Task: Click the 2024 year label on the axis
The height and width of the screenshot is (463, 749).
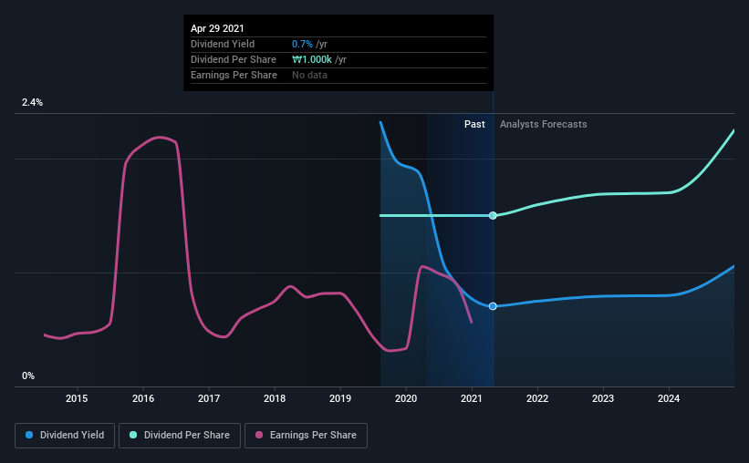Action: [x=669, y=398]
